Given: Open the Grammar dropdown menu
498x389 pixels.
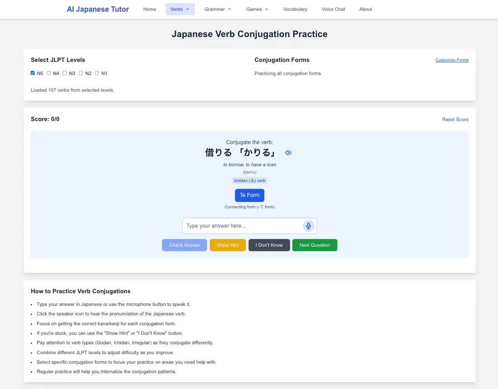Looking at the screenshot, I should (217, 9).
